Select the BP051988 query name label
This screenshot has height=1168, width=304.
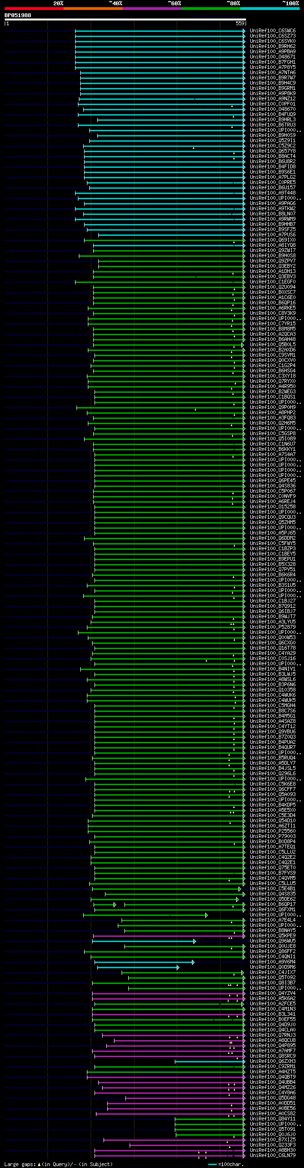tap(18, 15)
